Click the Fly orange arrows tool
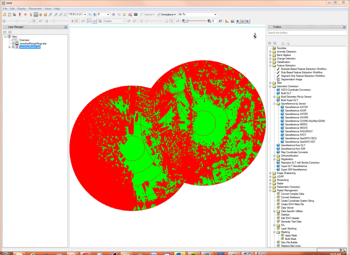 pos(40,15)
